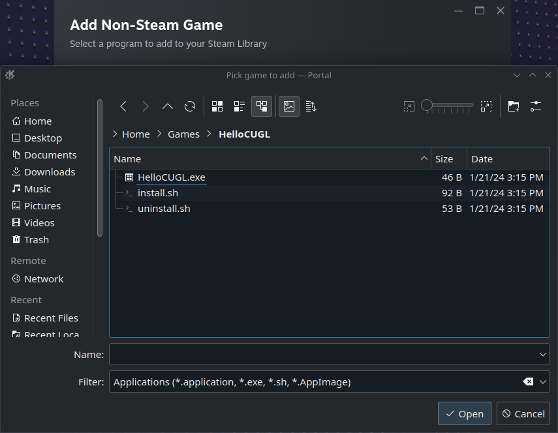
Task: Switch to icons view mode
Action: 218,106
